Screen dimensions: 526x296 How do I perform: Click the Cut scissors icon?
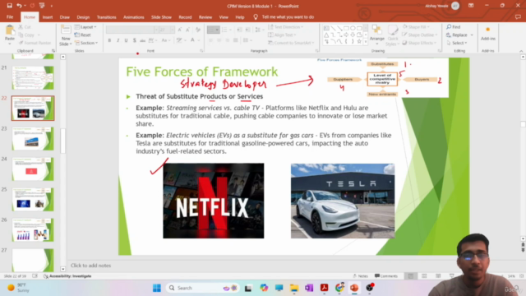coord(21,27)
